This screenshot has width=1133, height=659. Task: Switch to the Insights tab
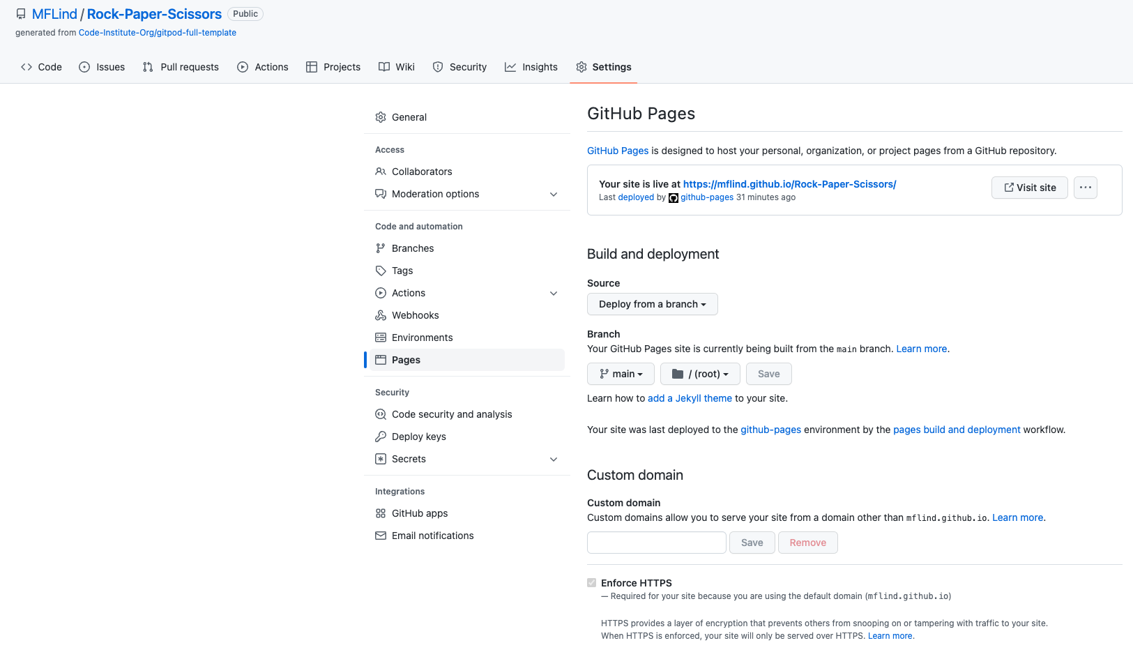tap(531, 67)
